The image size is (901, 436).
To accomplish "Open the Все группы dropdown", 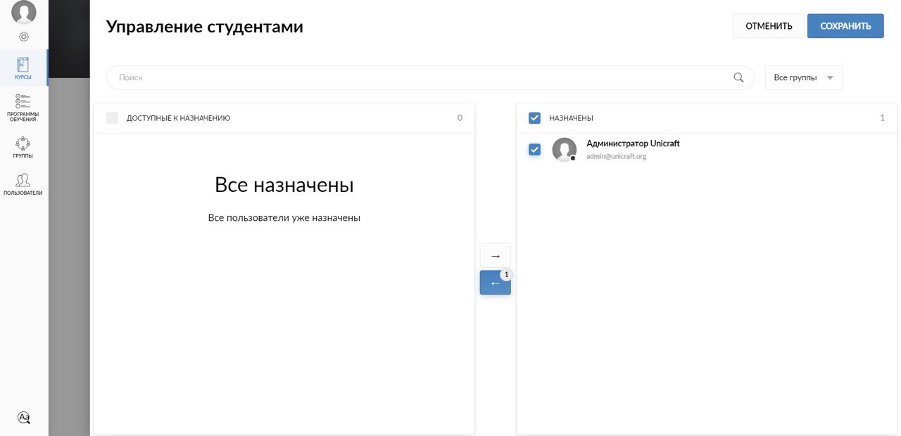I will click(795, 77).
